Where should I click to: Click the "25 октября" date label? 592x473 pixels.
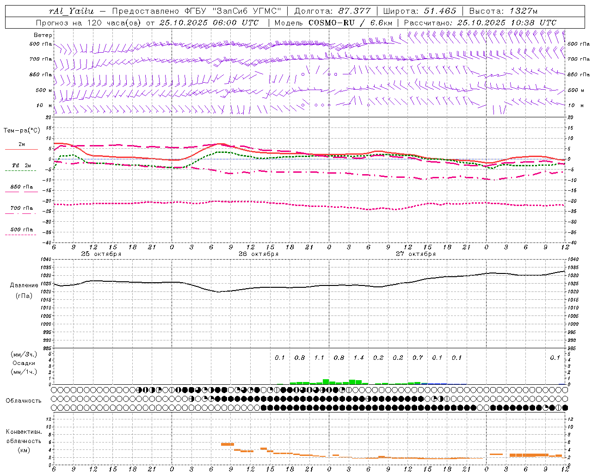point(101,254)
